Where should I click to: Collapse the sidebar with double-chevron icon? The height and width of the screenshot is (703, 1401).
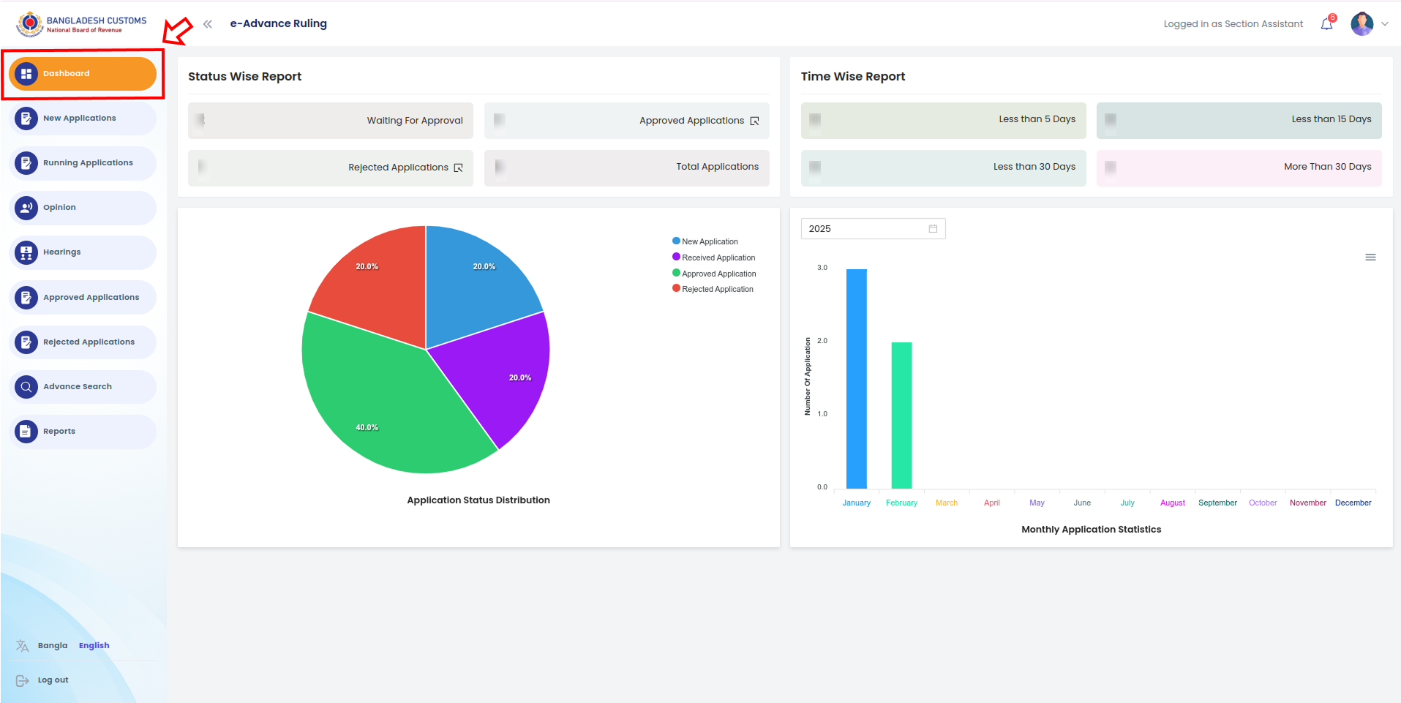[208, 24]
